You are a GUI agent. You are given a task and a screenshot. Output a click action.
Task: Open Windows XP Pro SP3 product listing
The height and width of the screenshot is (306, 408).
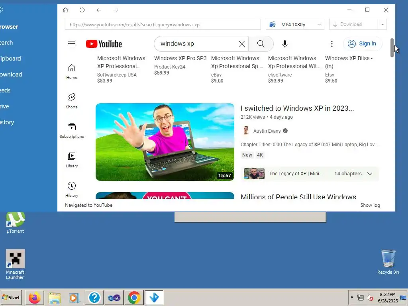tap(180, 65)
